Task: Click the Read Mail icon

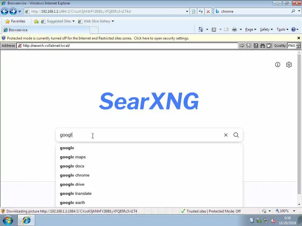Action: tap(226, 29)
